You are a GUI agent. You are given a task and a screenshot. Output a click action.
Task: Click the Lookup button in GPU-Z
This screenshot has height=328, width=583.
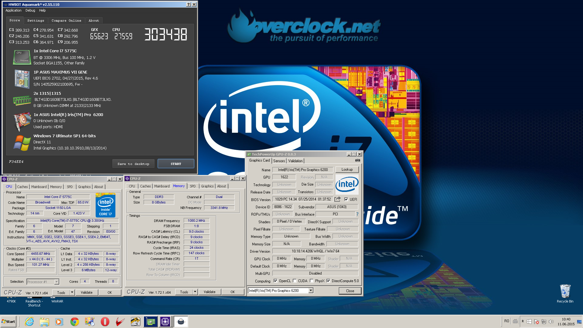347,169
